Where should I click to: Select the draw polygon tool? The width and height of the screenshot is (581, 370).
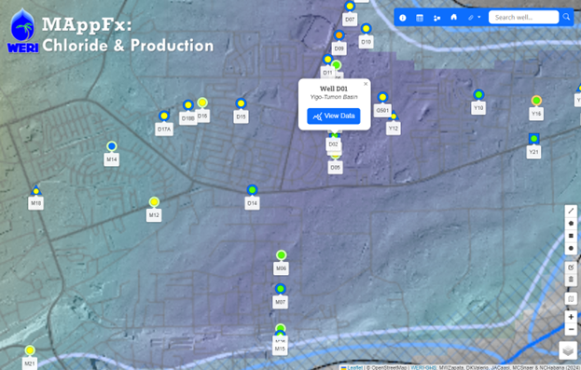point(571,224)
